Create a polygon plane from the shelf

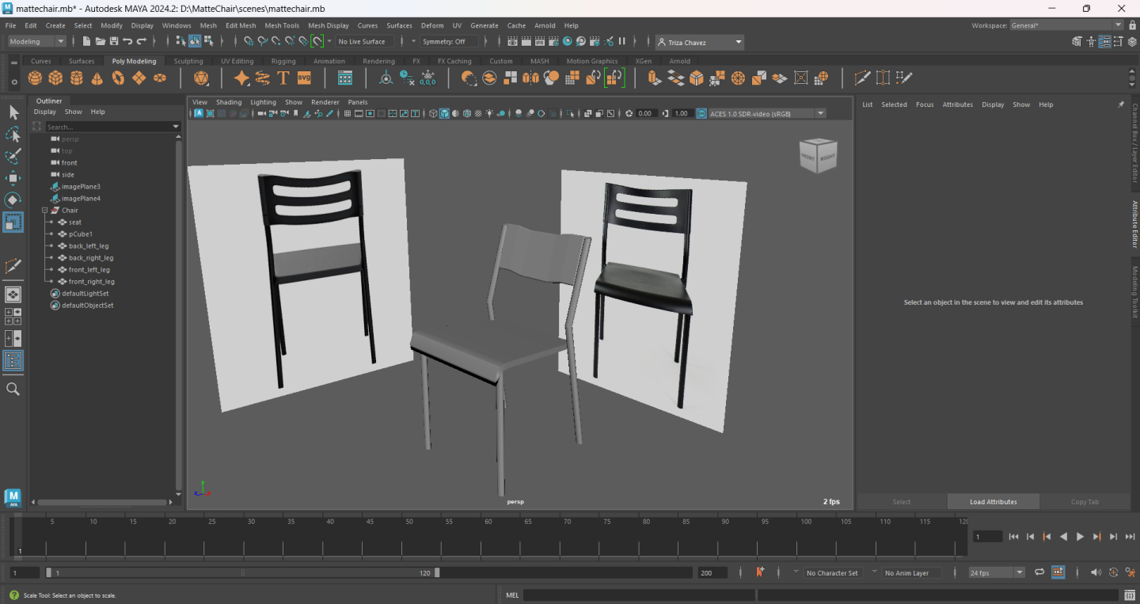pyautogui.click(x=139, y=78)
